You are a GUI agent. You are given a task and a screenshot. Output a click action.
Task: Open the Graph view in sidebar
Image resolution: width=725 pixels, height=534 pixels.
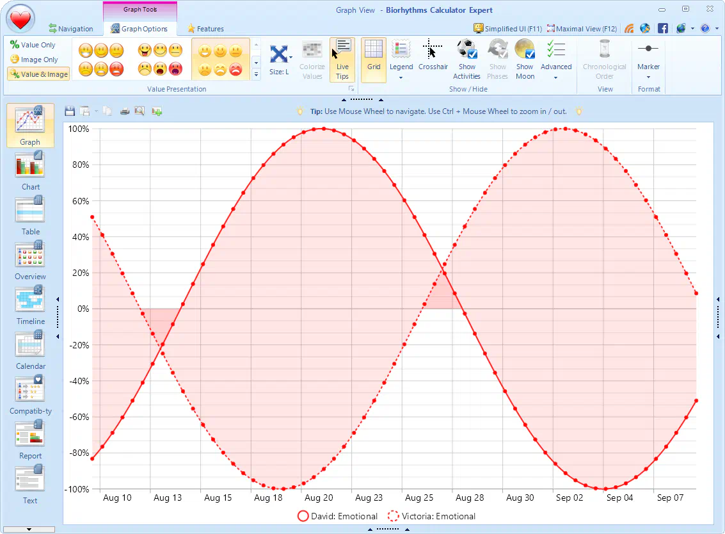pyautogui.click(x=30, y=125)
